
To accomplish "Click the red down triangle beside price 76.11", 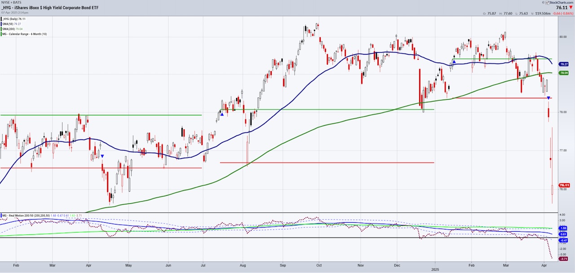I will tap(571, 8).
